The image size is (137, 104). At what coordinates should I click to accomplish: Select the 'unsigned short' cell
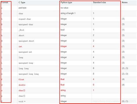[x=26, y=41]
